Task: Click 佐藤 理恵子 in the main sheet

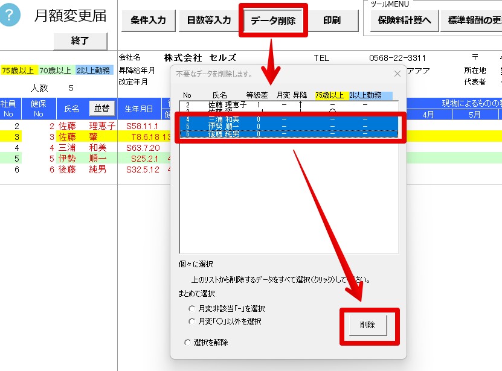Action: click(87, 126)
